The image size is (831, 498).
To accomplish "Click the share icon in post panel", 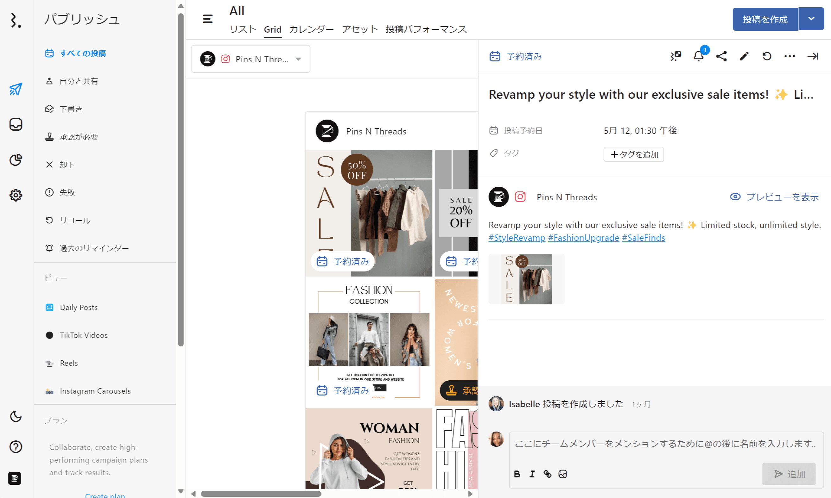I will 721,56.
